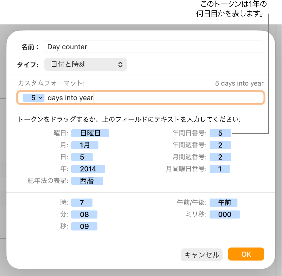Click the seconds token 09

pos(84,226)
